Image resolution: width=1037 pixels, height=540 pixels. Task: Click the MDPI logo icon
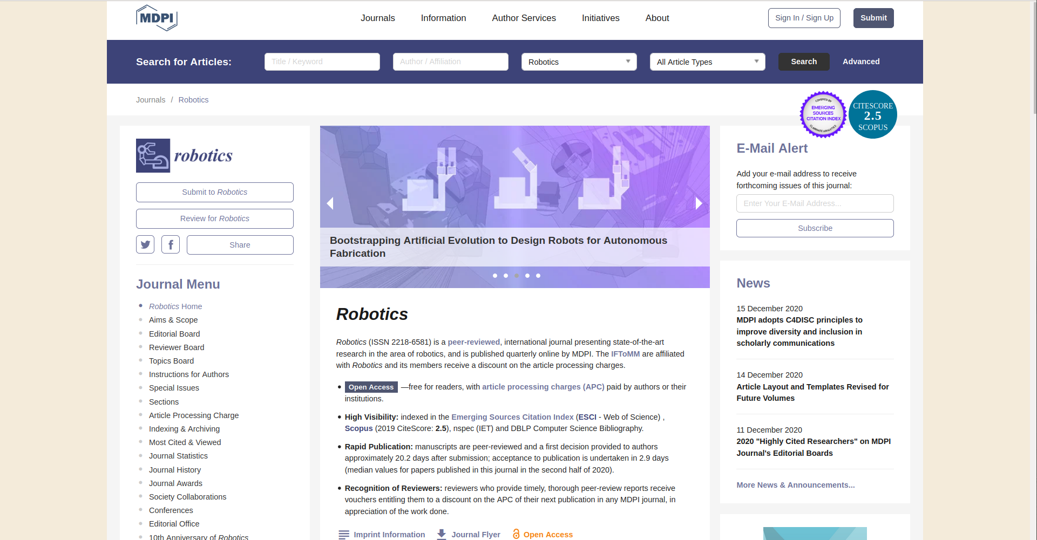click(157, 18)
